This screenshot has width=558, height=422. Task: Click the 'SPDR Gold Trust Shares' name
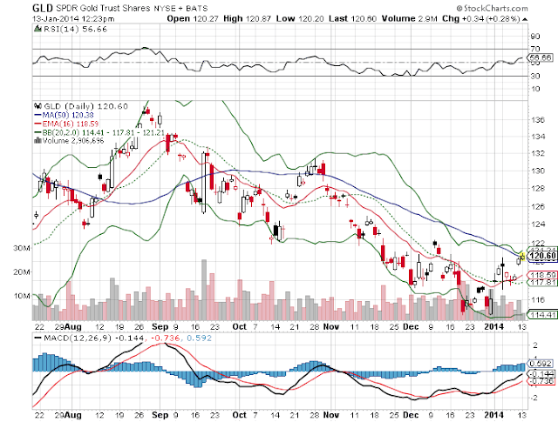tap(103, 8)
